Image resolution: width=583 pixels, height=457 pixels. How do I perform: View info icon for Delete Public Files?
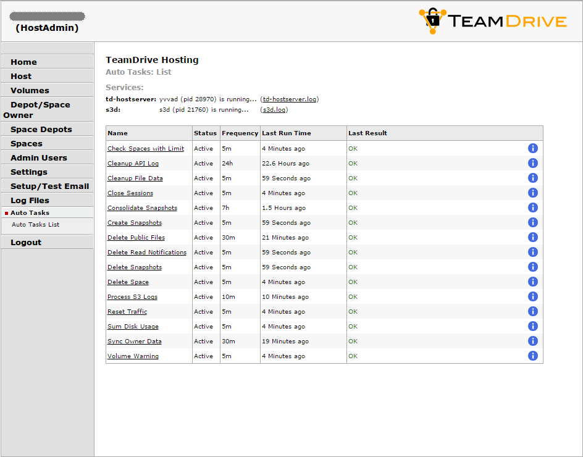(532, 237)
